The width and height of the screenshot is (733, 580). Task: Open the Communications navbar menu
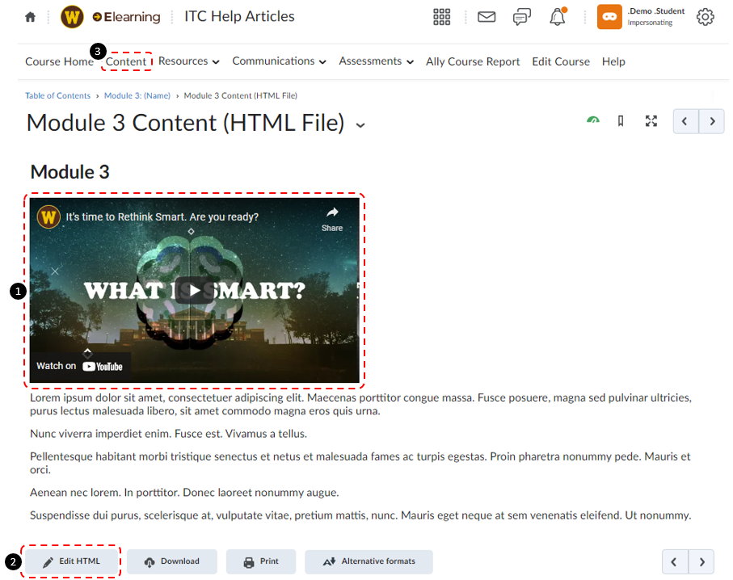(279, 61)
